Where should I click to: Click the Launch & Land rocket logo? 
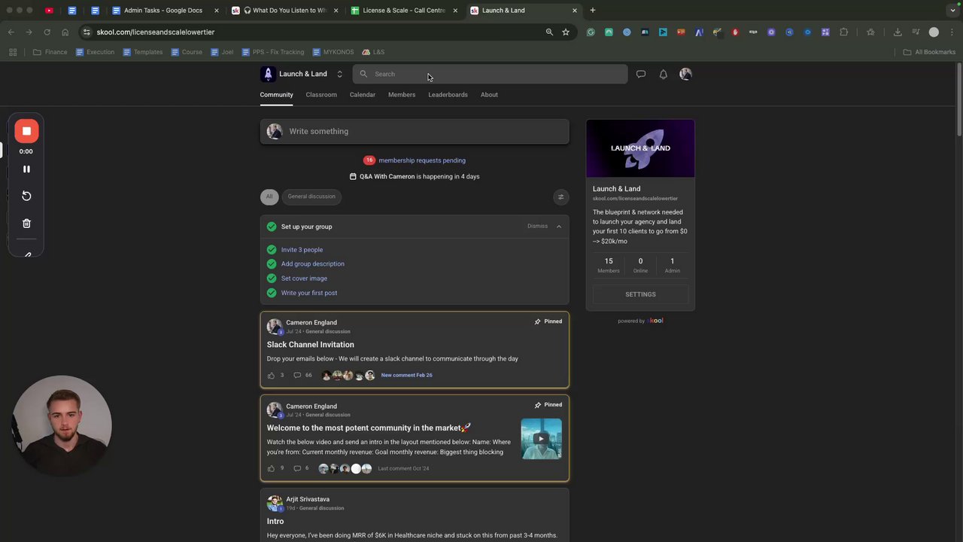(x=268, y=74)
